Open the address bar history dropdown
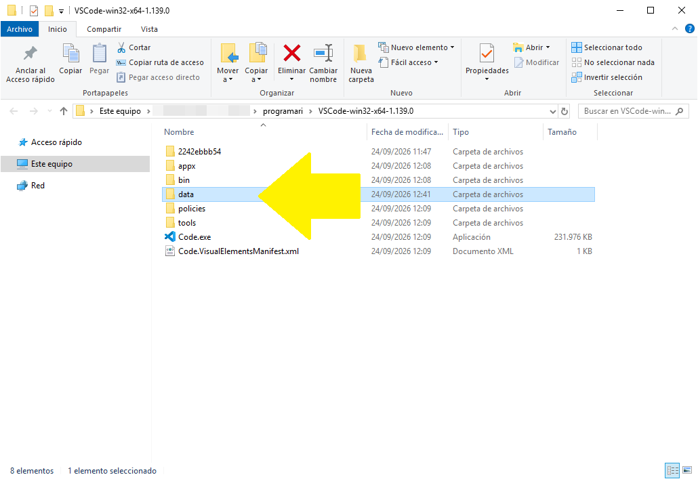The width and height of the screenshot is (698, 479). pos(552,111)
